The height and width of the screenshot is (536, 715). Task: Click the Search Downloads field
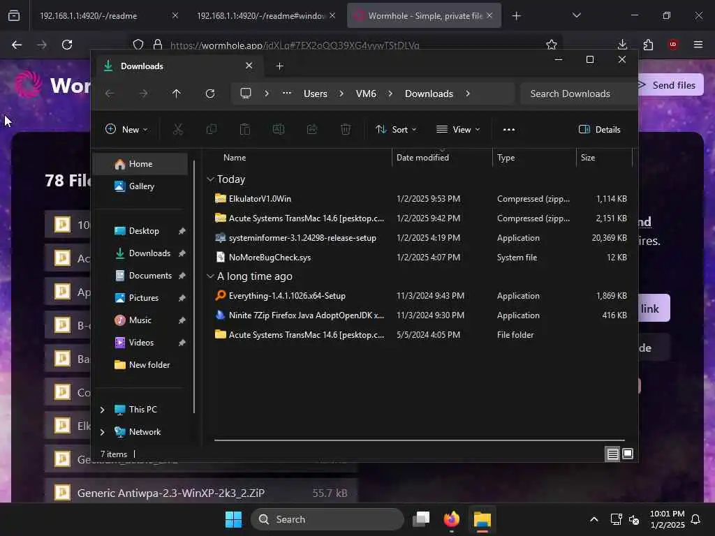point(578,94)
